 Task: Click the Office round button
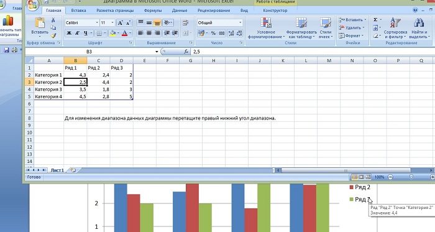(33, 5)
